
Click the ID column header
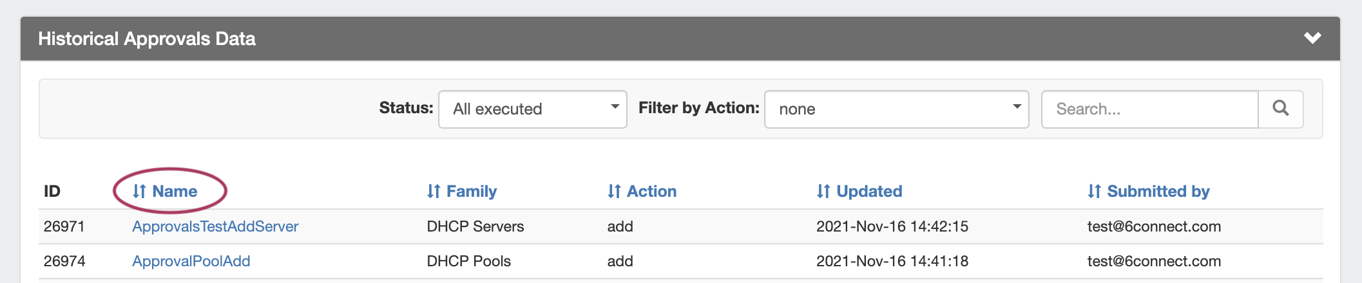coord(52,191)
